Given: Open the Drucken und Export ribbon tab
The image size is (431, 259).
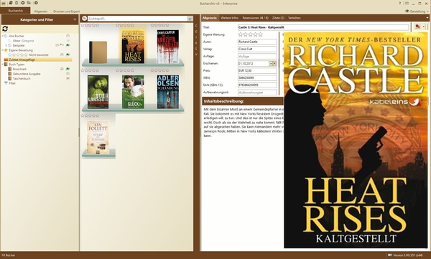Looking at the screenshot, I should pyautogui.click(x=66, y=11).
